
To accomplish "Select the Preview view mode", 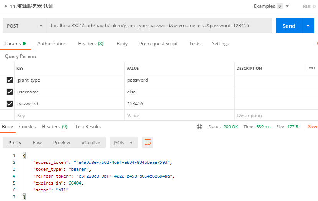I will coord(62,143).
